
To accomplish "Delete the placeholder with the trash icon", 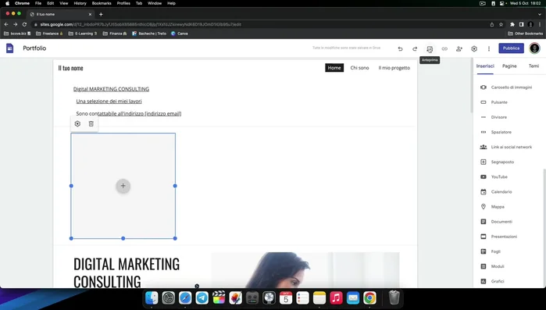I will (x=91, y=124).
